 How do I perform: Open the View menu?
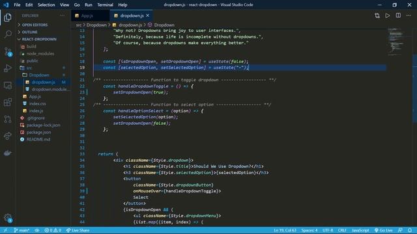click(65, 5)
